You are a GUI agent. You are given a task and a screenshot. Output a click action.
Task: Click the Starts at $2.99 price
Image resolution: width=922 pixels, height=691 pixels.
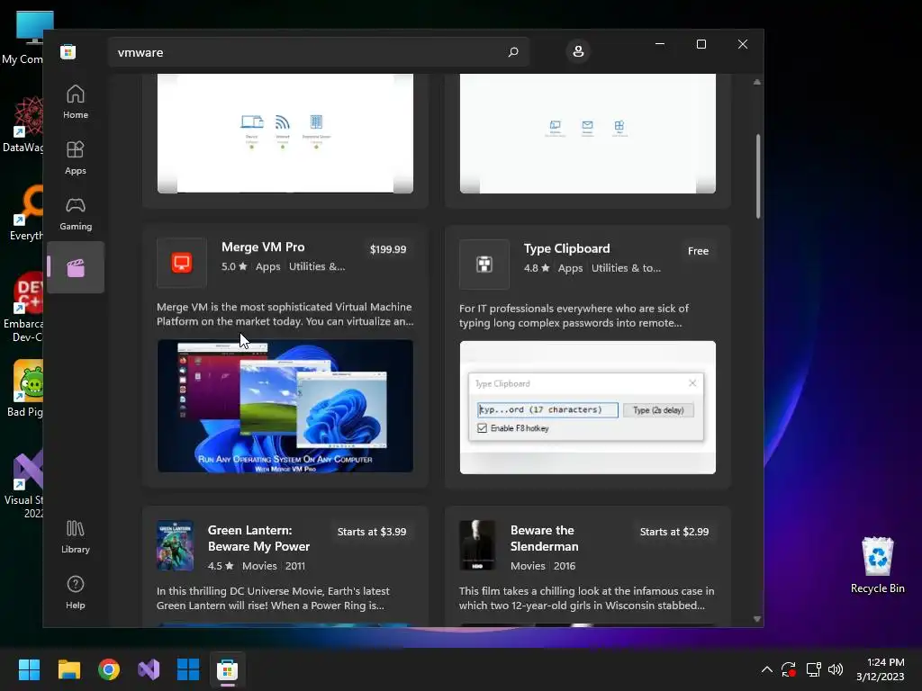[673, 532]
